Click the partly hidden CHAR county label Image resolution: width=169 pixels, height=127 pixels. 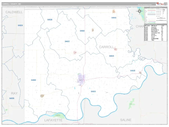coord(140,26)
